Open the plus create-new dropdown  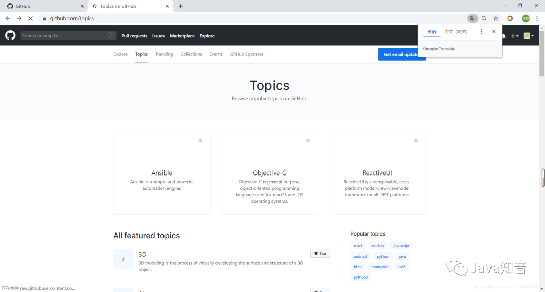click(514, 36)
